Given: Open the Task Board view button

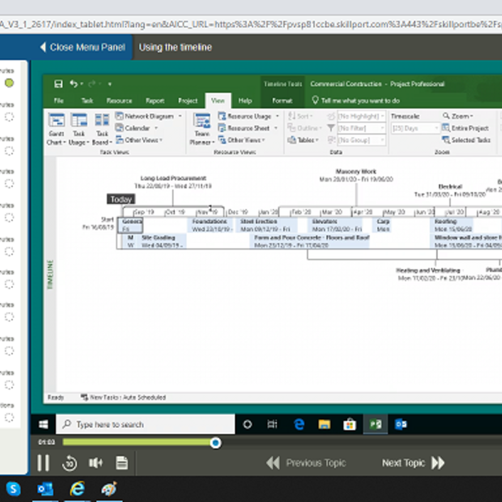Looking at the screenshot, I should [x=102, y=129].
